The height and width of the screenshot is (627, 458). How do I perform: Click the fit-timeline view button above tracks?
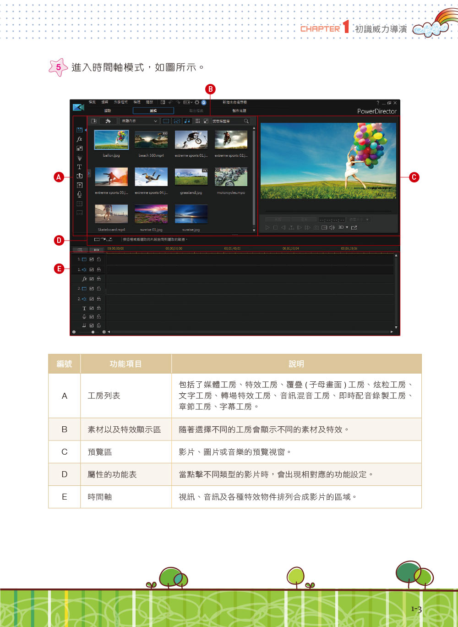97,250
